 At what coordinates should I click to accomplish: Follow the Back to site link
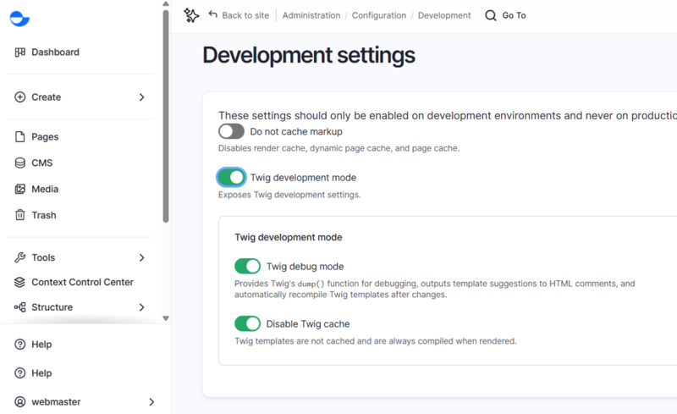[x=245, y=15]
